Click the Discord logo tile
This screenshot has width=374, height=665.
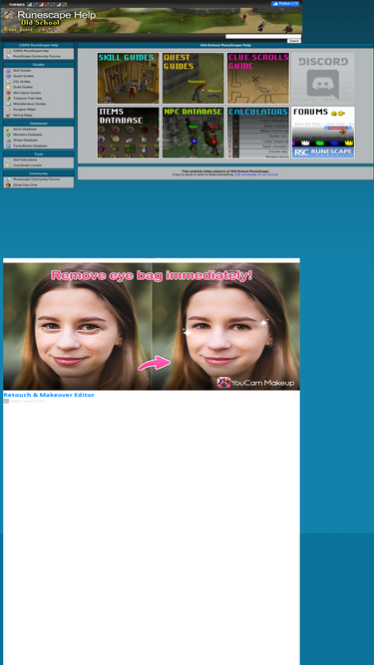tap(323, 79)
